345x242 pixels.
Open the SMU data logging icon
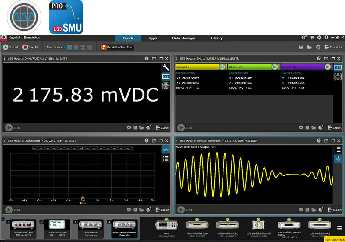click(338, 76)
